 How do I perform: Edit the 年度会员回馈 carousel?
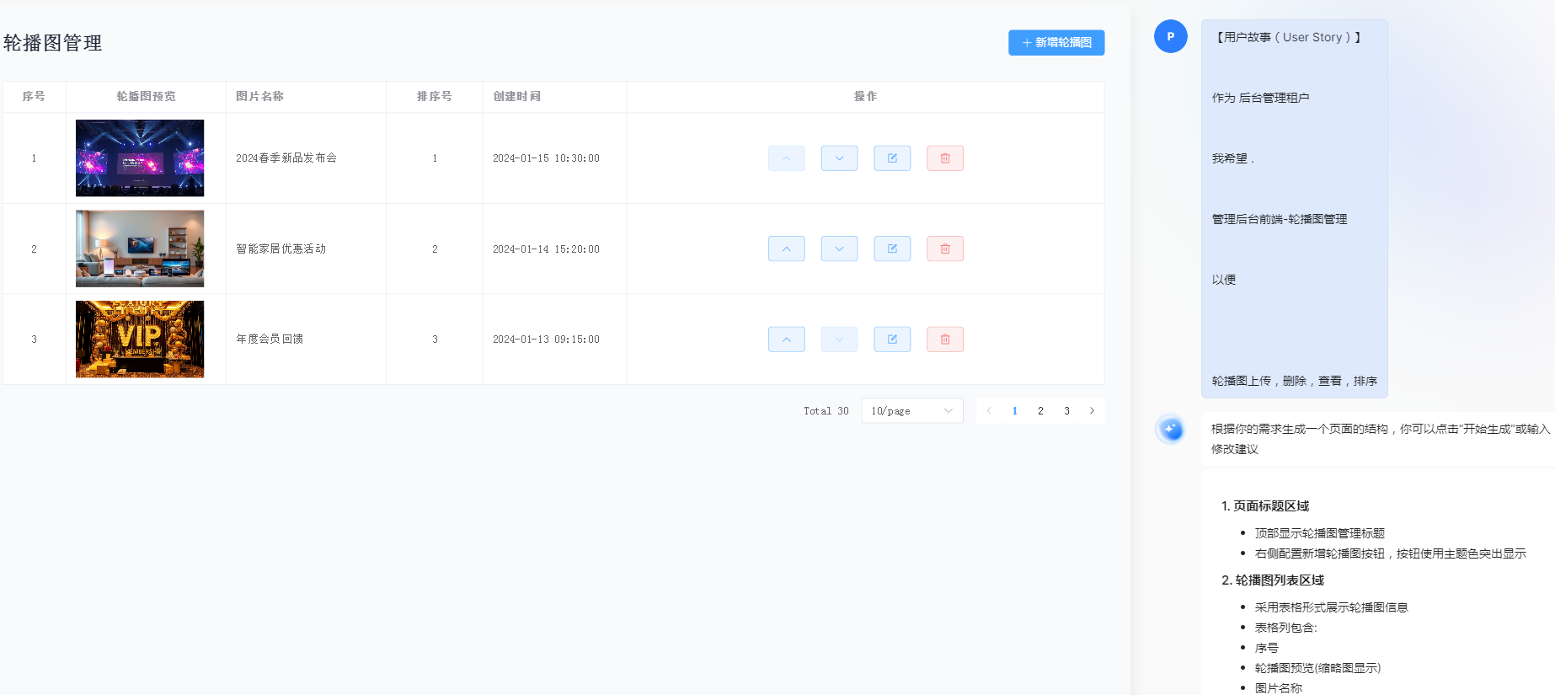[x=892, y=339]
